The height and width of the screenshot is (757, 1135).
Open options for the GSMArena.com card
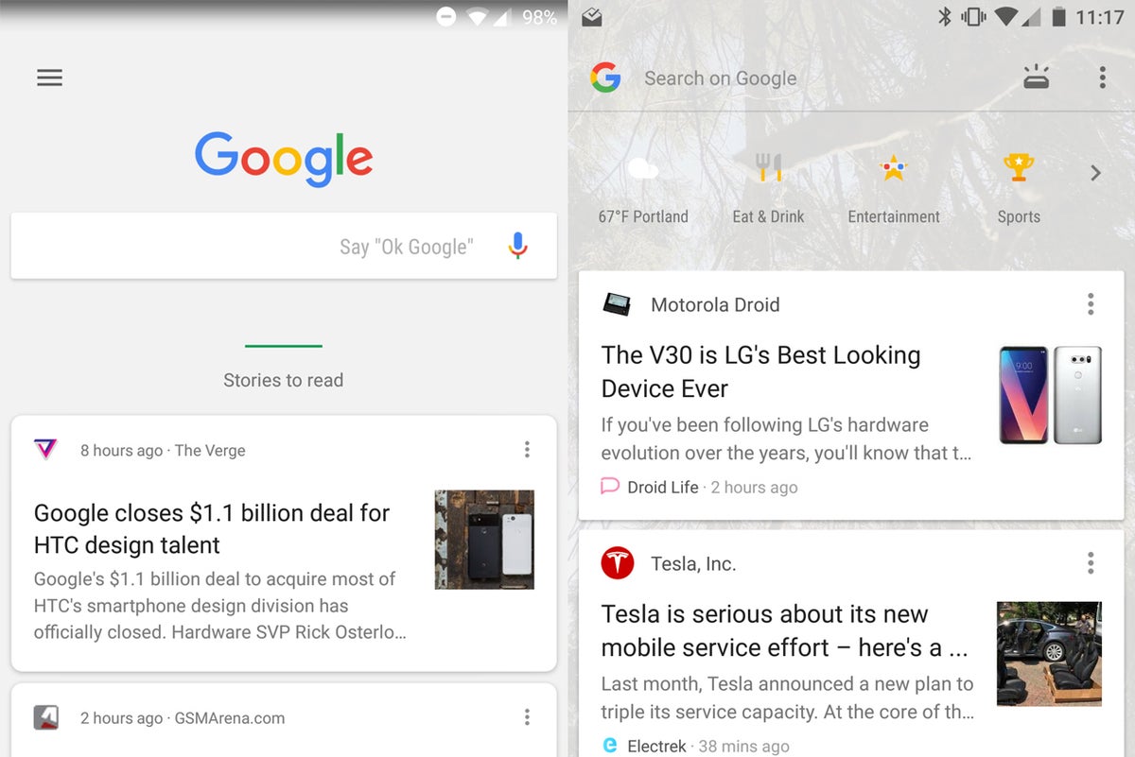click(x=527, y=717)
